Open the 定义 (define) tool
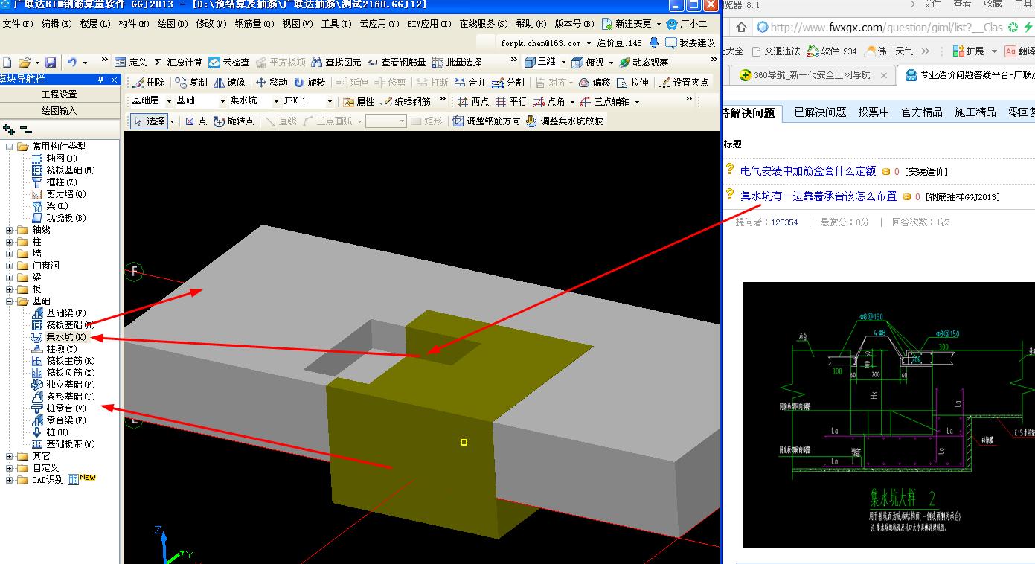1035x564 pixels. (131, 63)
